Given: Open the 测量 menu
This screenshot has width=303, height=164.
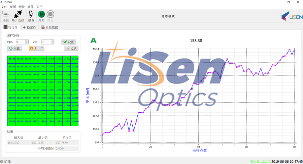Looking at the screenshot, I should [x=22, y=7].
